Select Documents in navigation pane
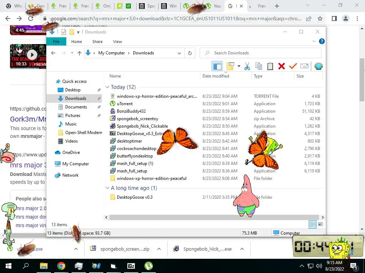Screen dimensions: 365x273 click(72, 107)
